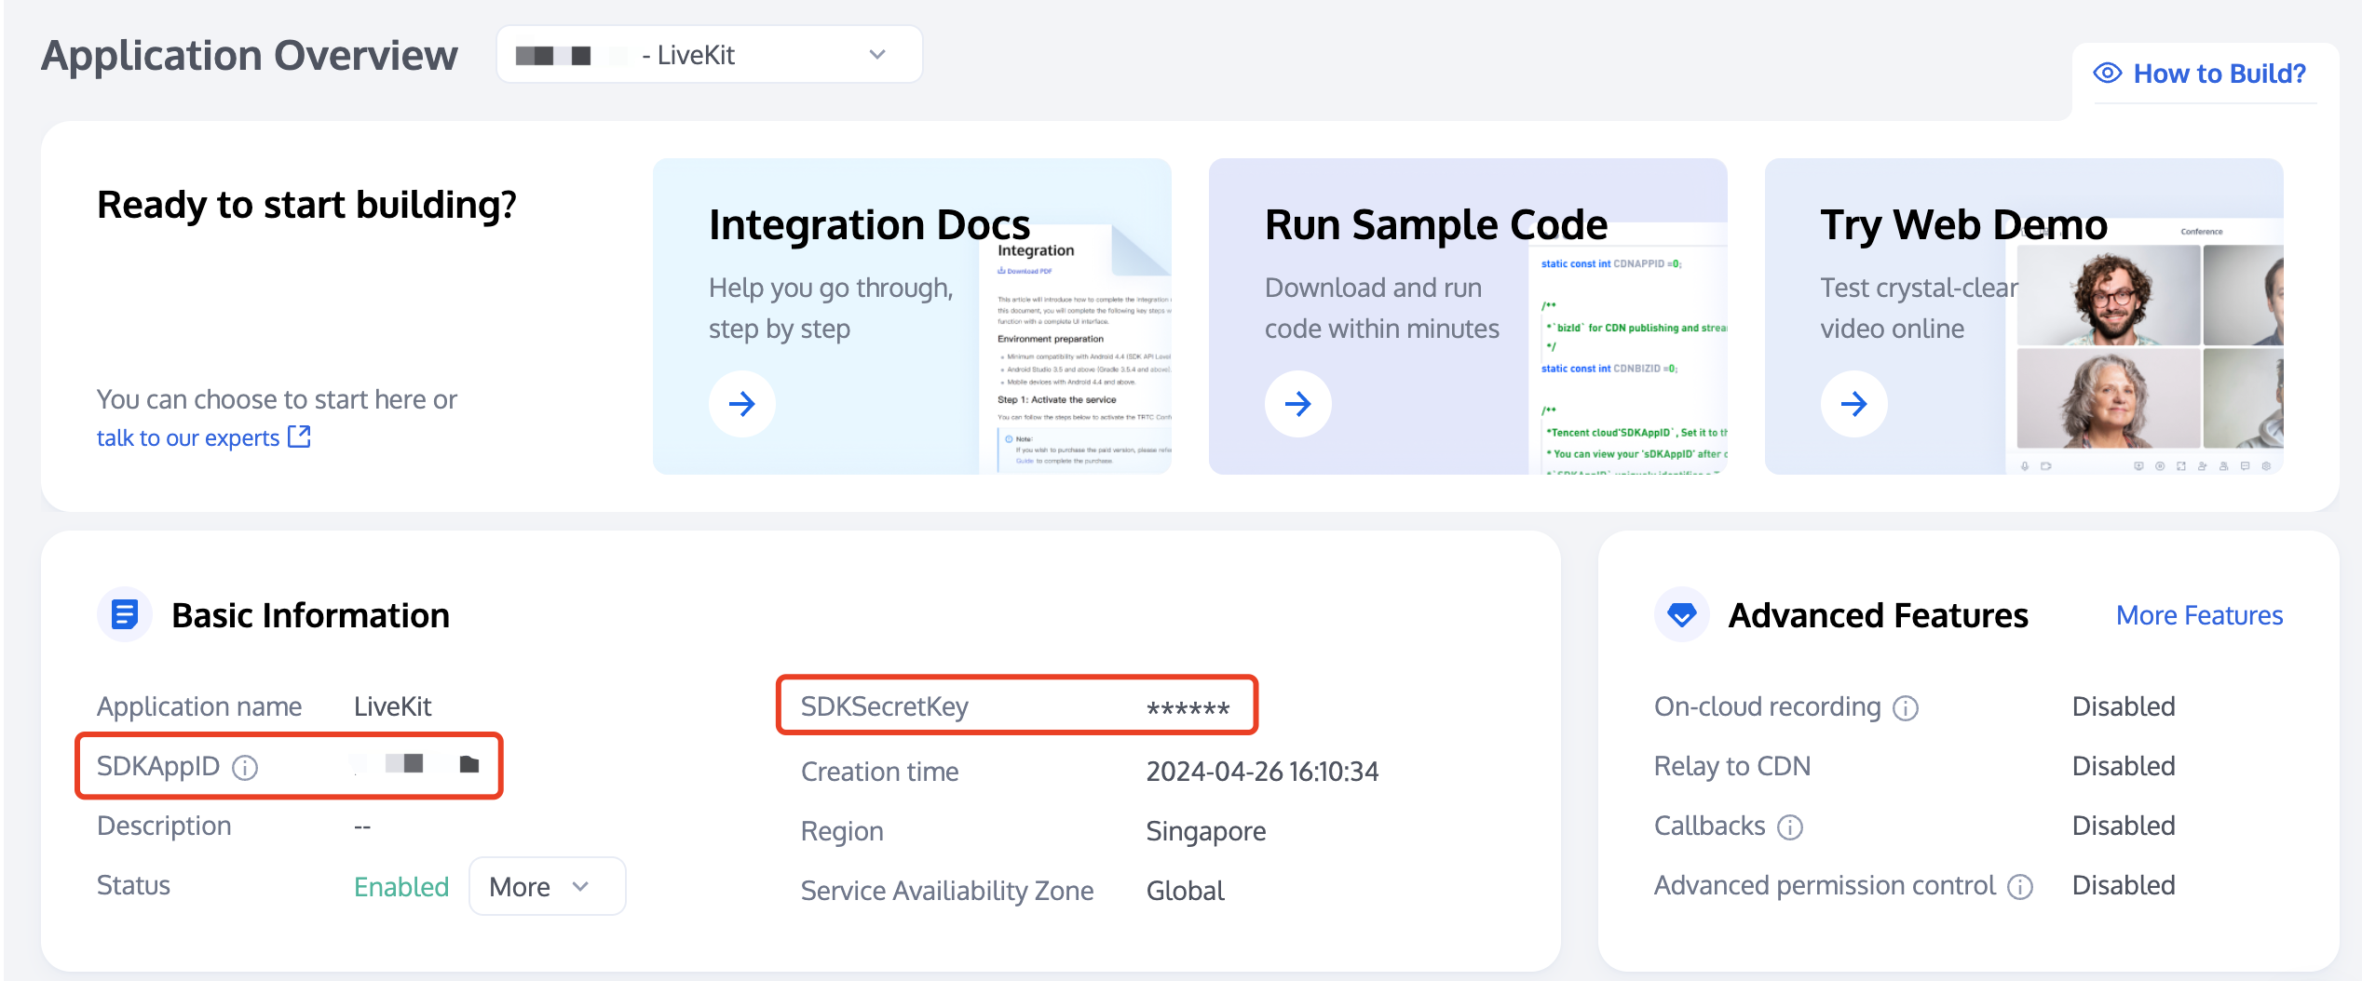Click the Advanced Features diamond icon
This screenshot has height=981, width=2362.
(1681, 614)
